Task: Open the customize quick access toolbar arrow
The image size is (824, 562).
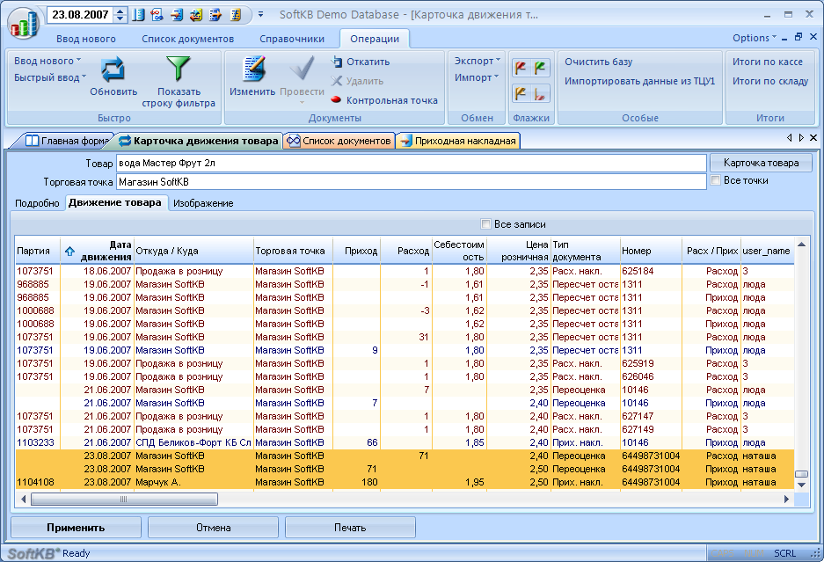Action: pyautogui.click(x=260, y=15)
